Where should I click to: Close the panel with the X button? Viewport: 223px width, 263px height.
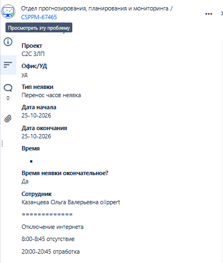[x=222, y=14]
